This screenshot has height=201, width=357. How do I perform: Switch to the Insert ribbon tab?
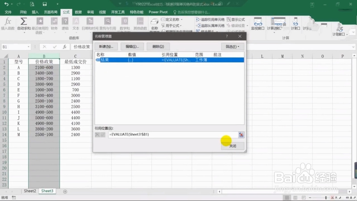[35, 12]
